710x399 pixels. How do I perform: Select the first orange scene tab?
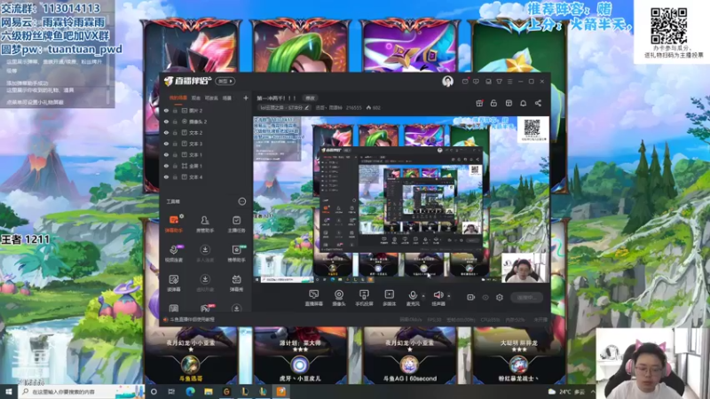pos(178,98)
